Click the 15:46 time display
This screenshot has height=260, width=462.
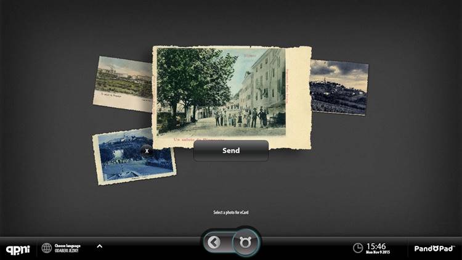(x=376, y=245)
